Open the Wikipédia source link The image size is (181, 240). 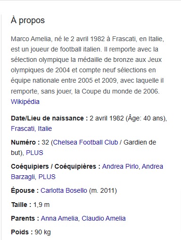pos(25,102)
